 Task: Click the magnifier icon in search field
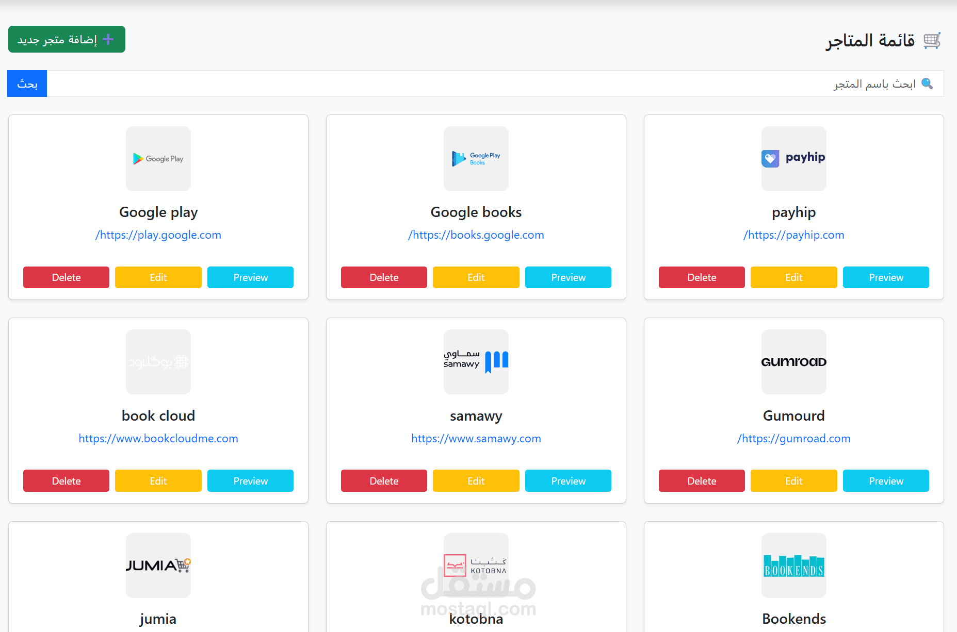click(927, 84)
